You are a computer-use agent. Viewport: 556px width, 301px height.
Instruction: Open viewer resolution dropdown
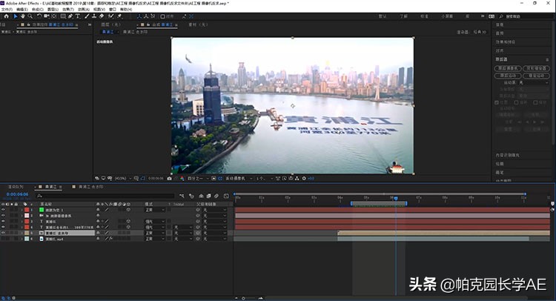198,179
